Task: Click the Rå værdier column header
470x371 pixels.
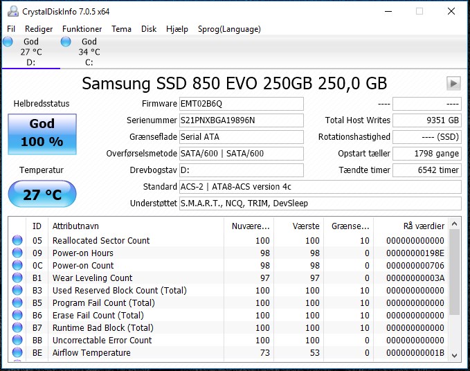Action: 411,226
